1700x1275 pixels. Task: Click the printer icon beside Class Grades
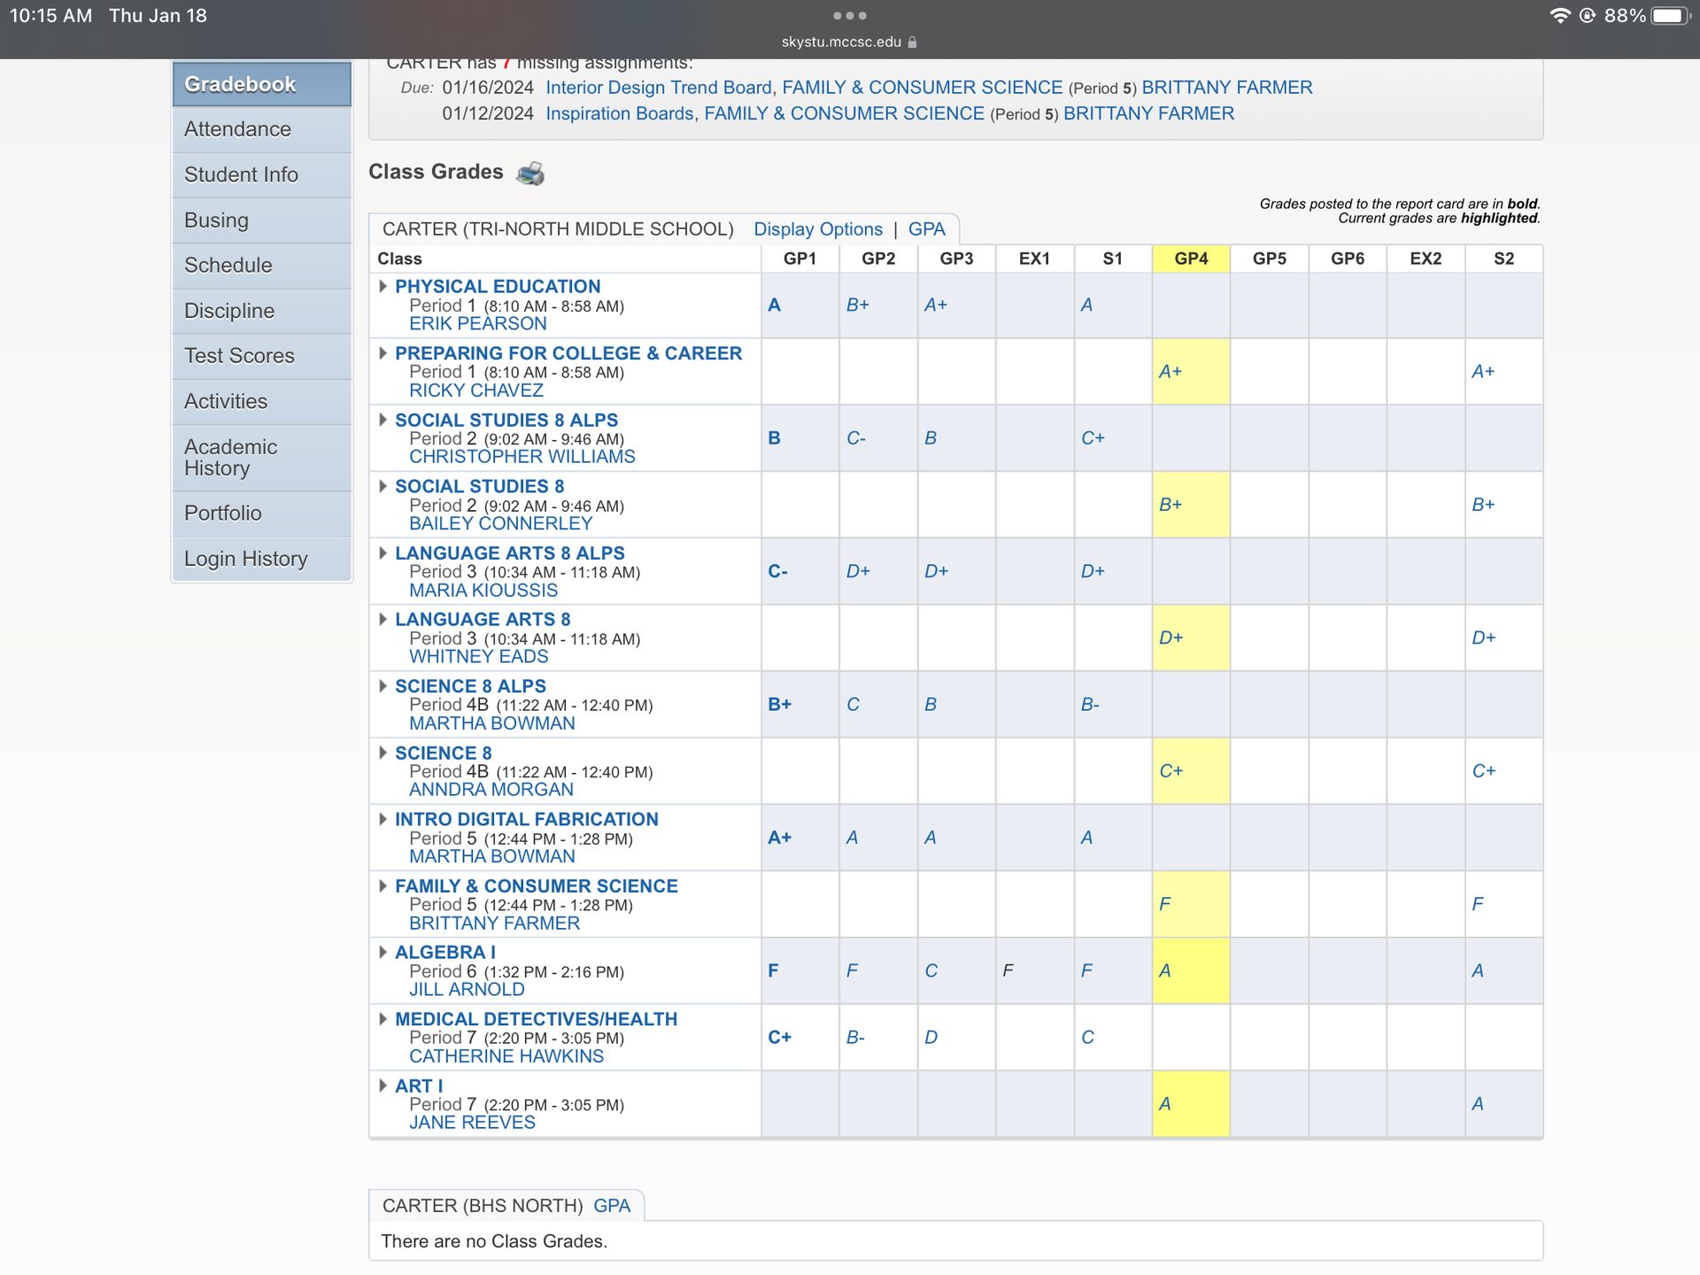[530, 173]
